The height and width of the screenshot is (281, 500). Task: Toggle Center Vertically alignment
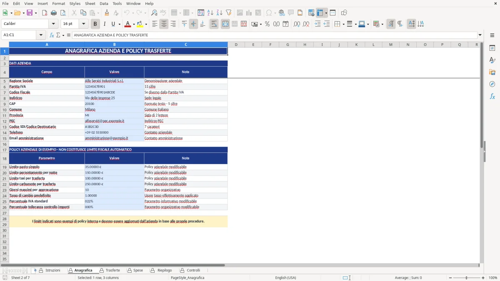tap(193, 24)
